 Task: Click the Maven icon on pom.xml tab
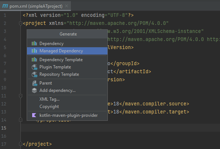point(5,6)
